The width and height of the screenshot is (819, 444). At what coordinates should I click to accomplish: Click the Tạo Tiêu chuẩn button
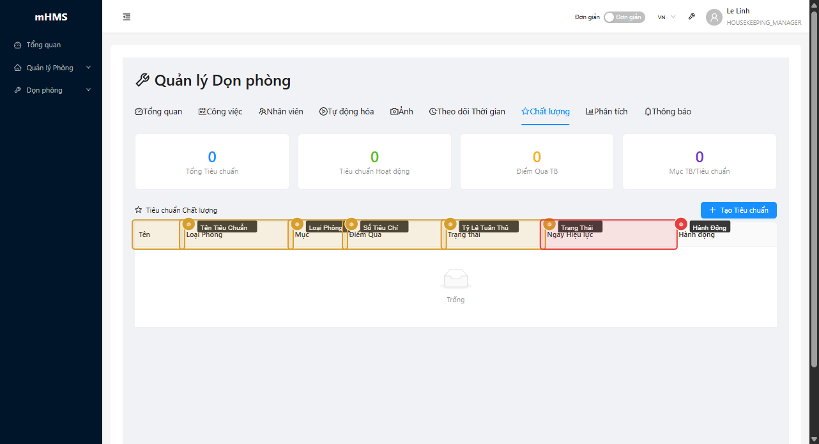coord(739,210)
